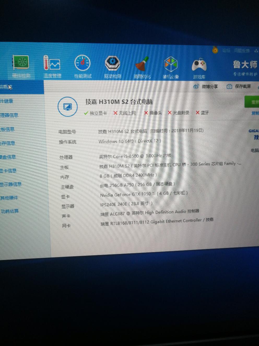Image resolution: width=259 pixels, height=346 pixels.
Task: Open 温度管理 thermometer icon
Action: click(52, 63)
